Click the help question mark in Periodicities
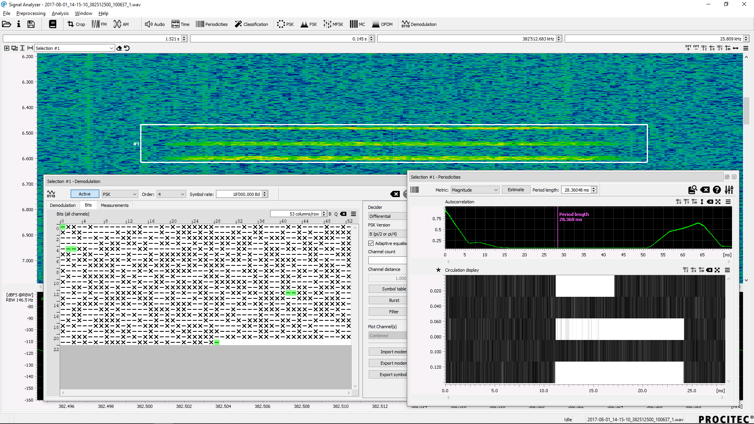Viewport: 754px width, 424px height. click(717, 190)
